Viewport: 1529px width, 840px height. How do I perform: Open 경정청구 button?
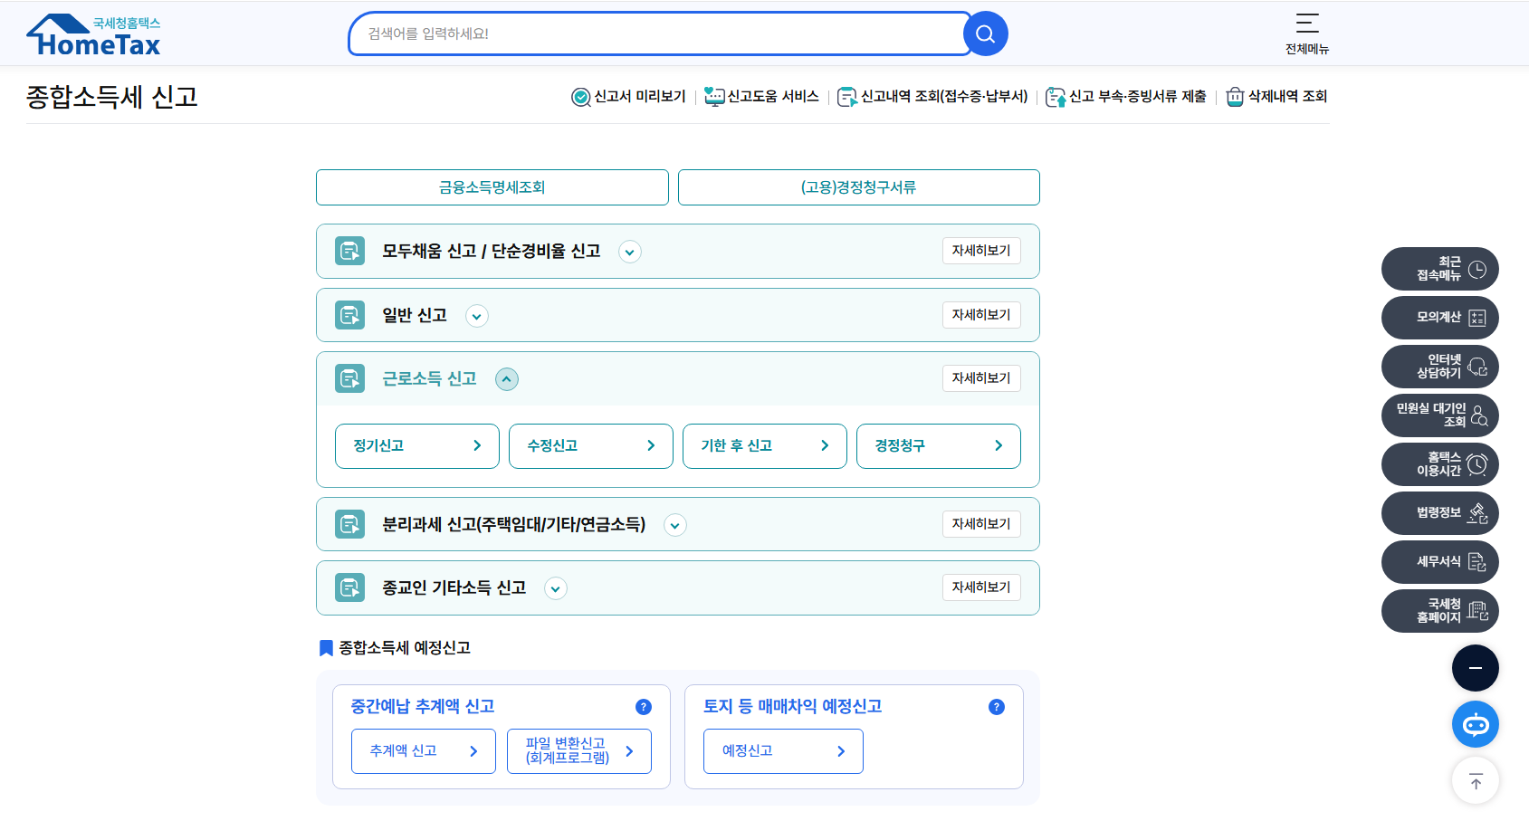pos(939,446)
